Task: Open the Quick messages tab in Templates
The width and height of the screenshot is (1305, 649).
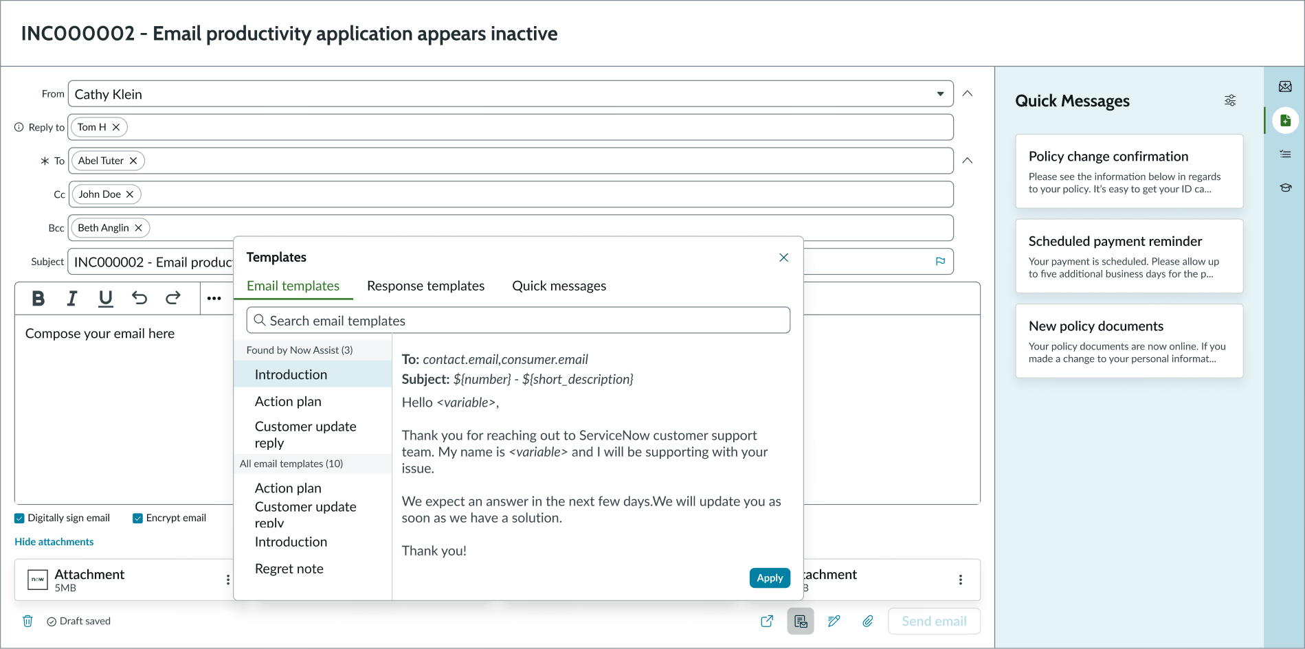Action: pos(559,286)
